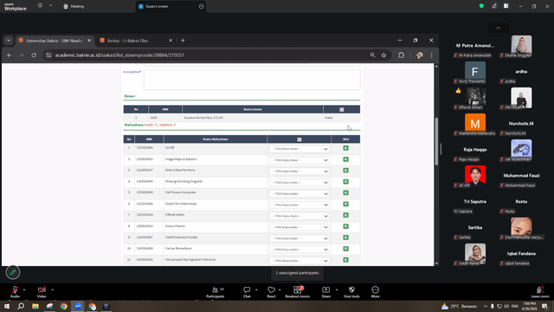Screen dimensions: 554x312
Task: Open the Participants panel
Action: (x=216, y=292)
